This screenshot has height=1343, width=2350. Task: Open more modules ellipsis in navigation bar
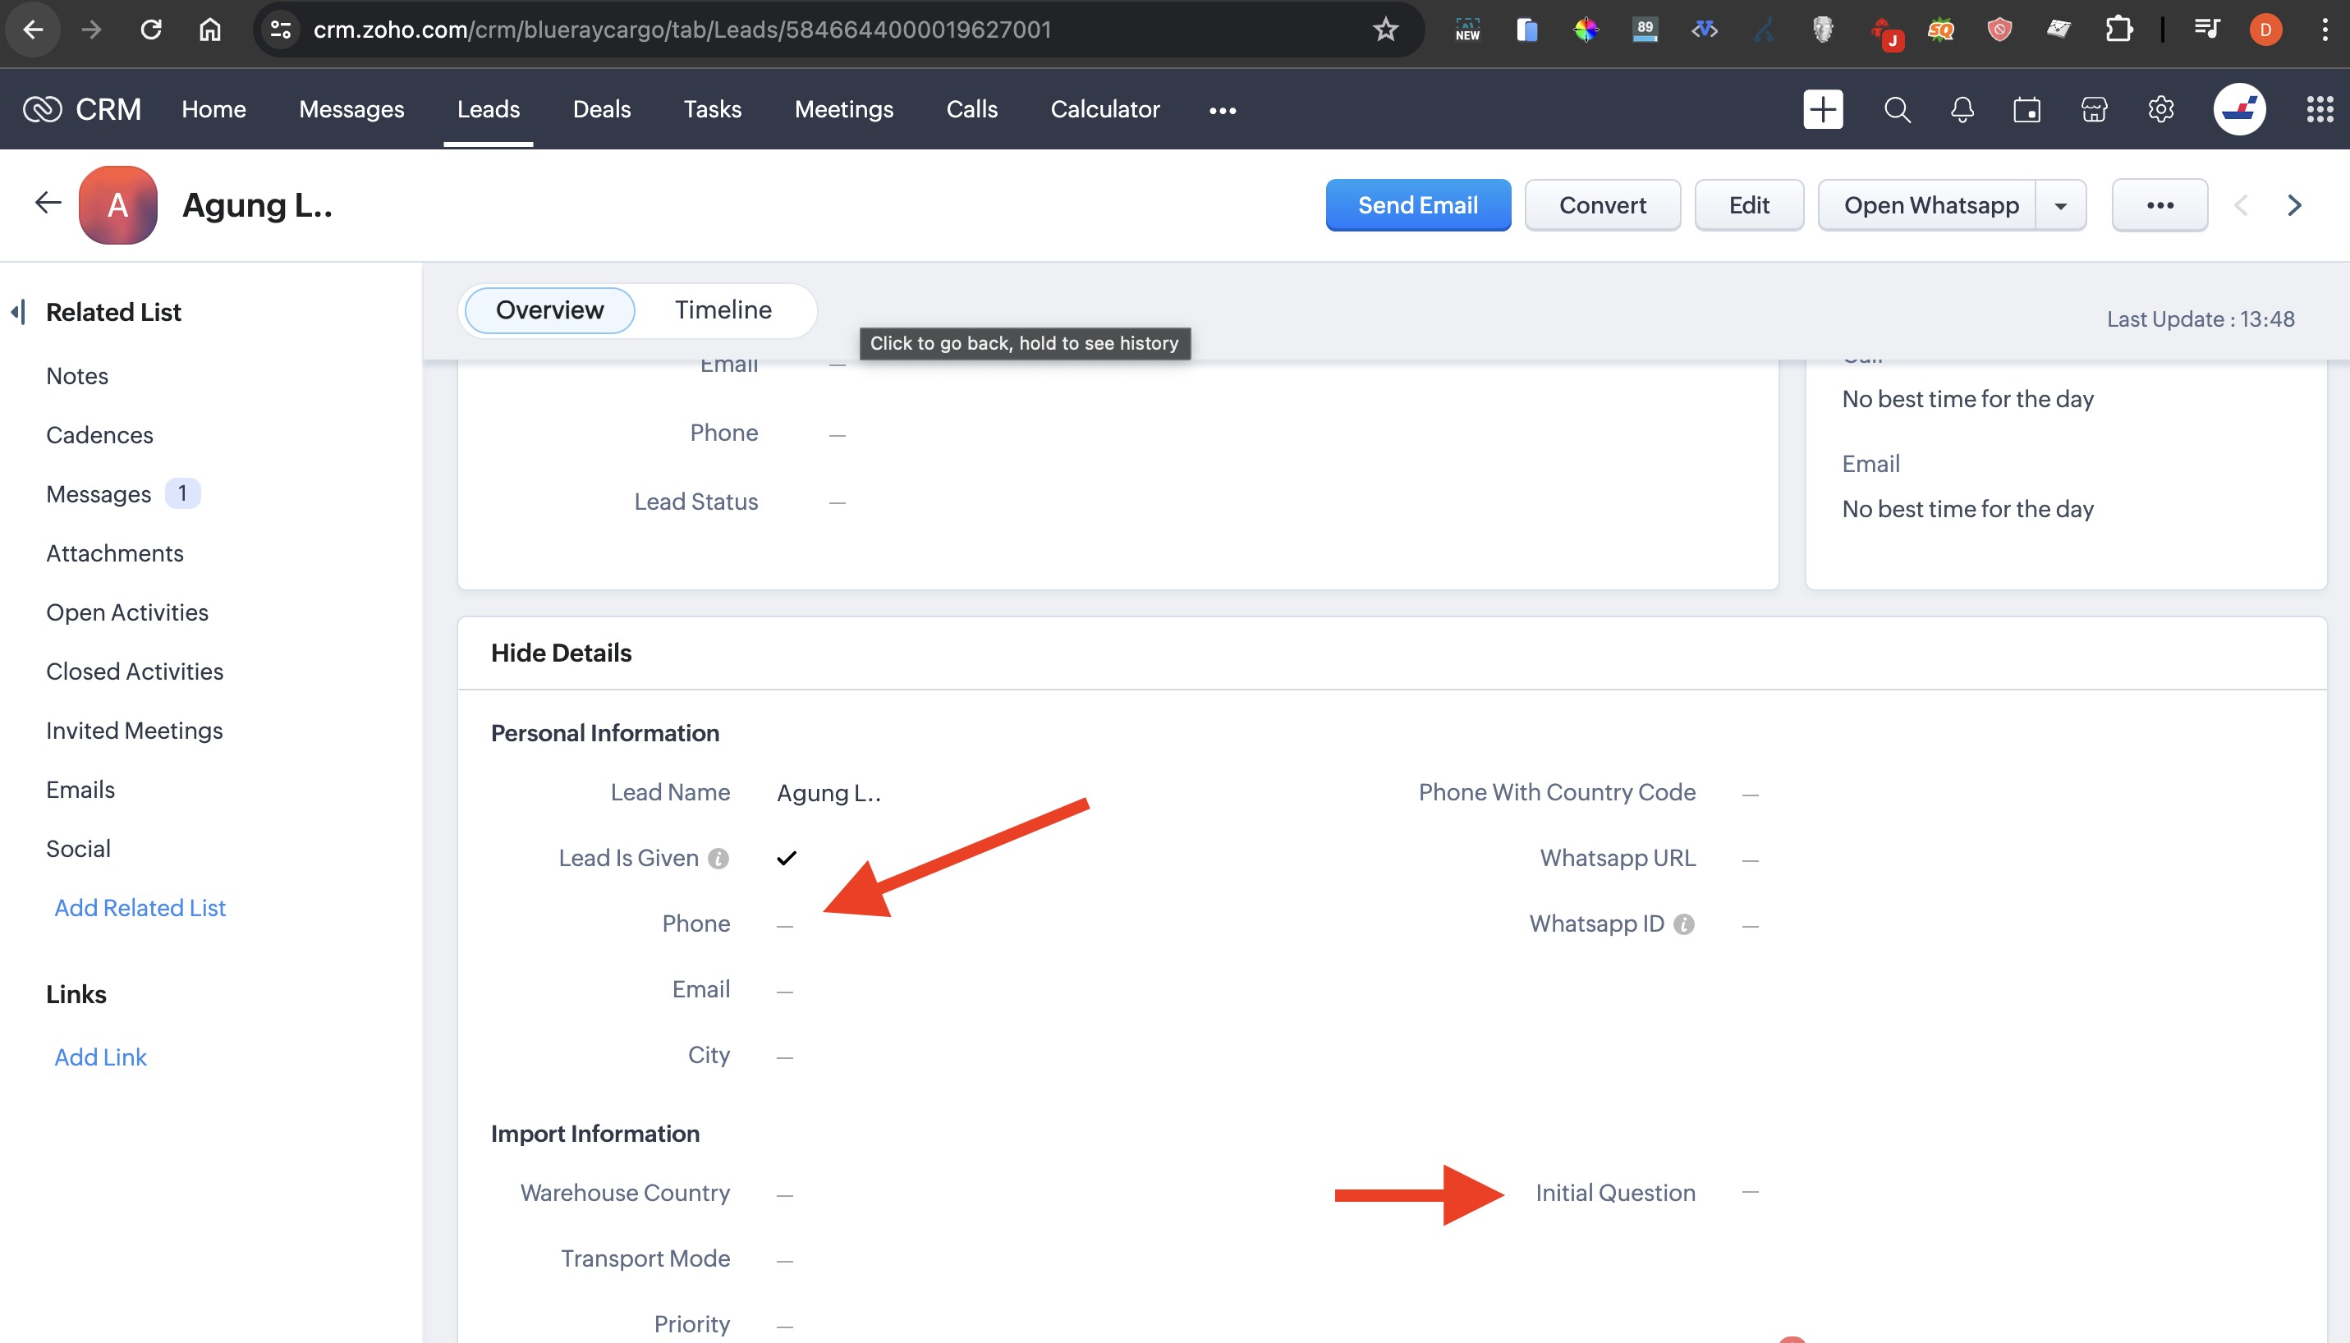coord(1223,111)
